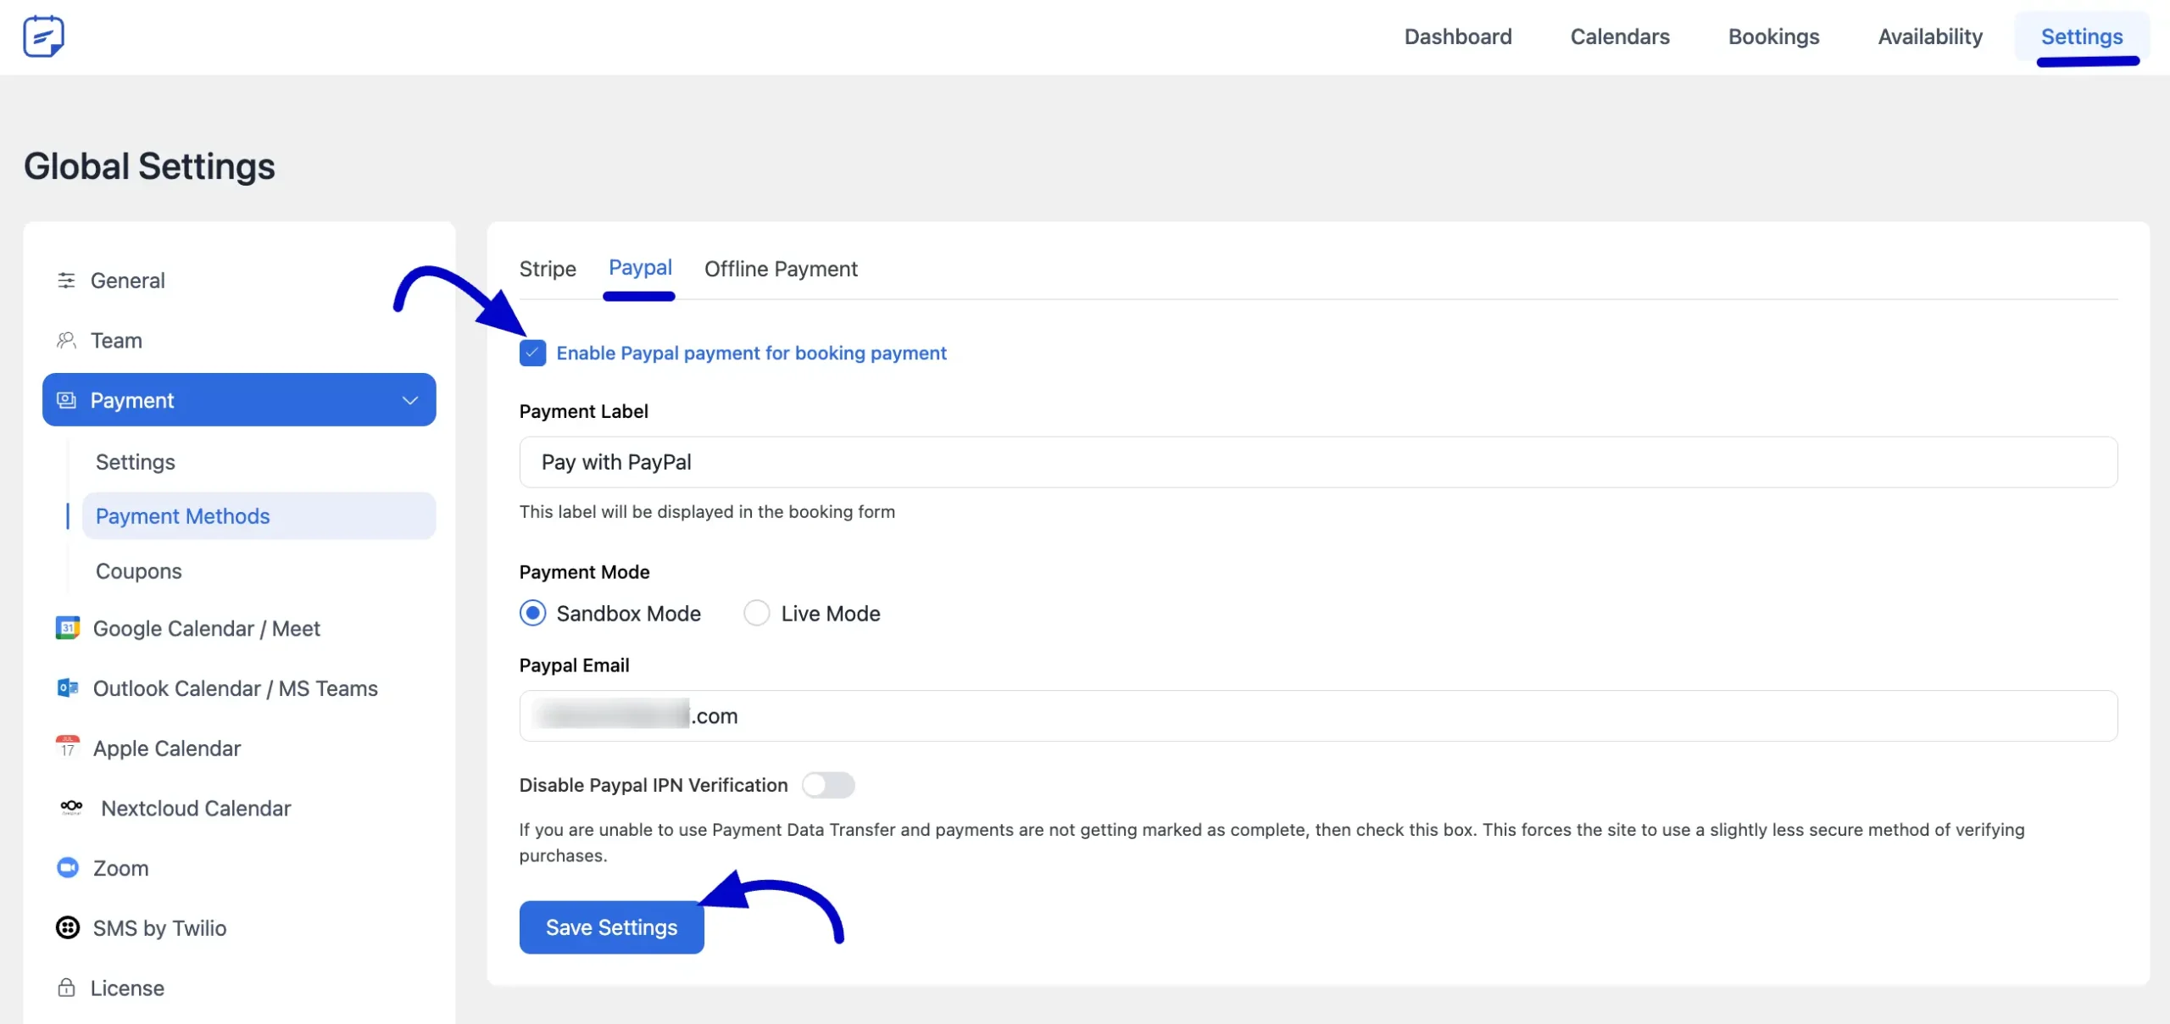This screenshot has height=1024, width=2170.
Task: Switch to the Paypal tab
Action: (640, 268)
